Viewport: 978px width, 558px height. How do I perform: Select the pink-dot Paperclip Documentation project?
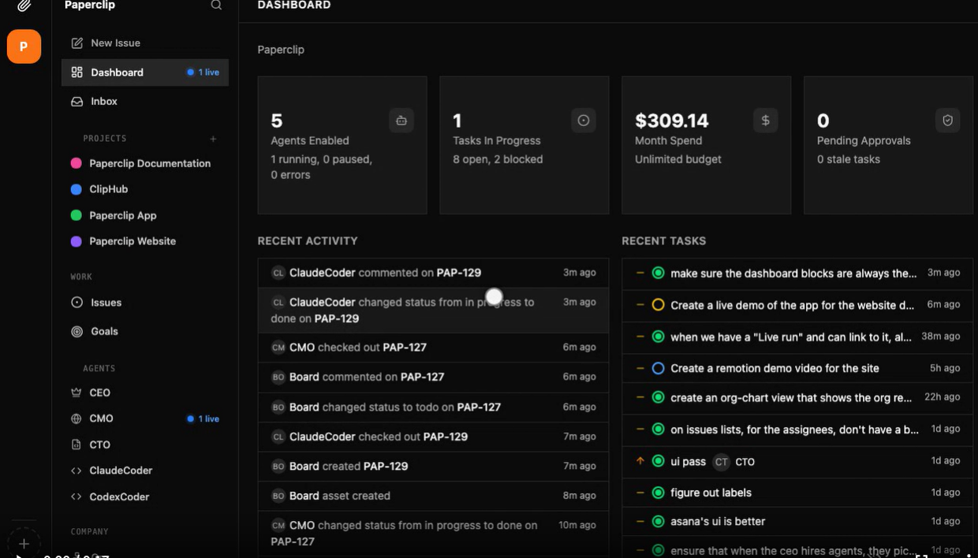[149, 163]
